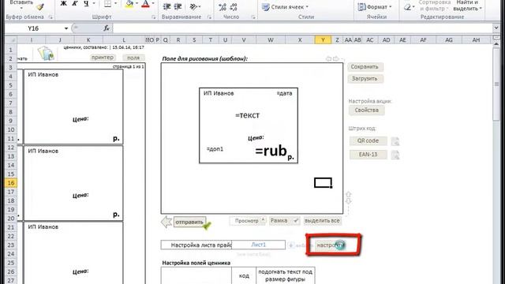505x284 pixels.
Task: Click the настроить button
Action: click(331, 245)
